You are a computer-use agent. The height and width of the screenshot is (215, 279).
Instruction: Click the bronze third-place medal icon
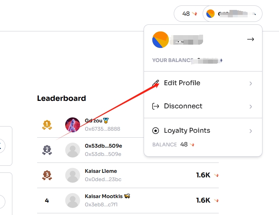tap(47, 175)
